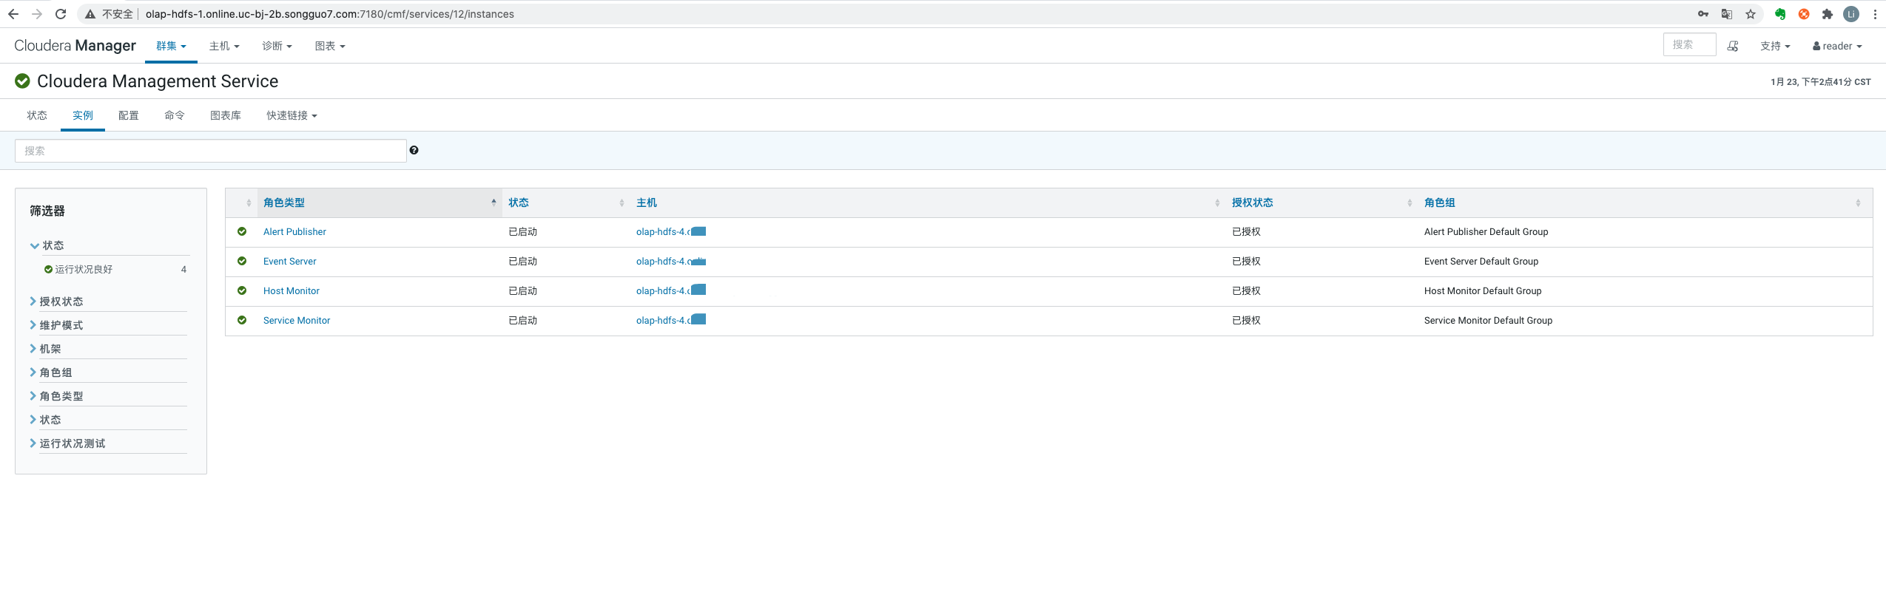Image resolution: width=1886 pixels, height=589 pixels.
Task: Open Alert Publisher role link
Action: [x=294, y=231]
